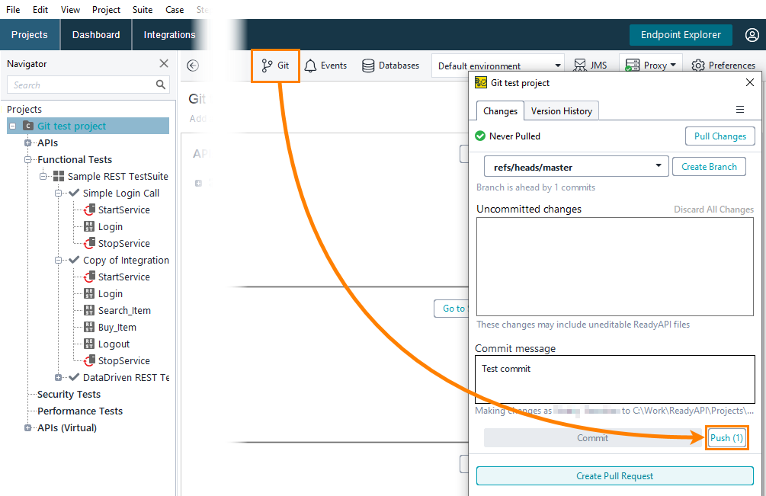Click the JMS toolbar icon
766x496 pixels.
pos(591,66)
